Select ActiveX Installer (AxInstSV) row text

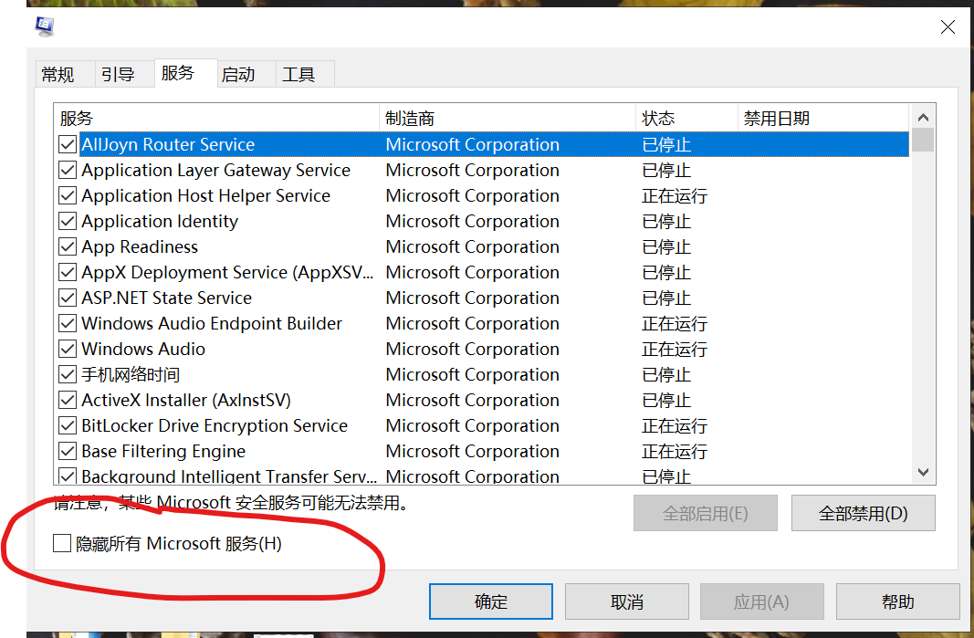[x=186, y=400]
